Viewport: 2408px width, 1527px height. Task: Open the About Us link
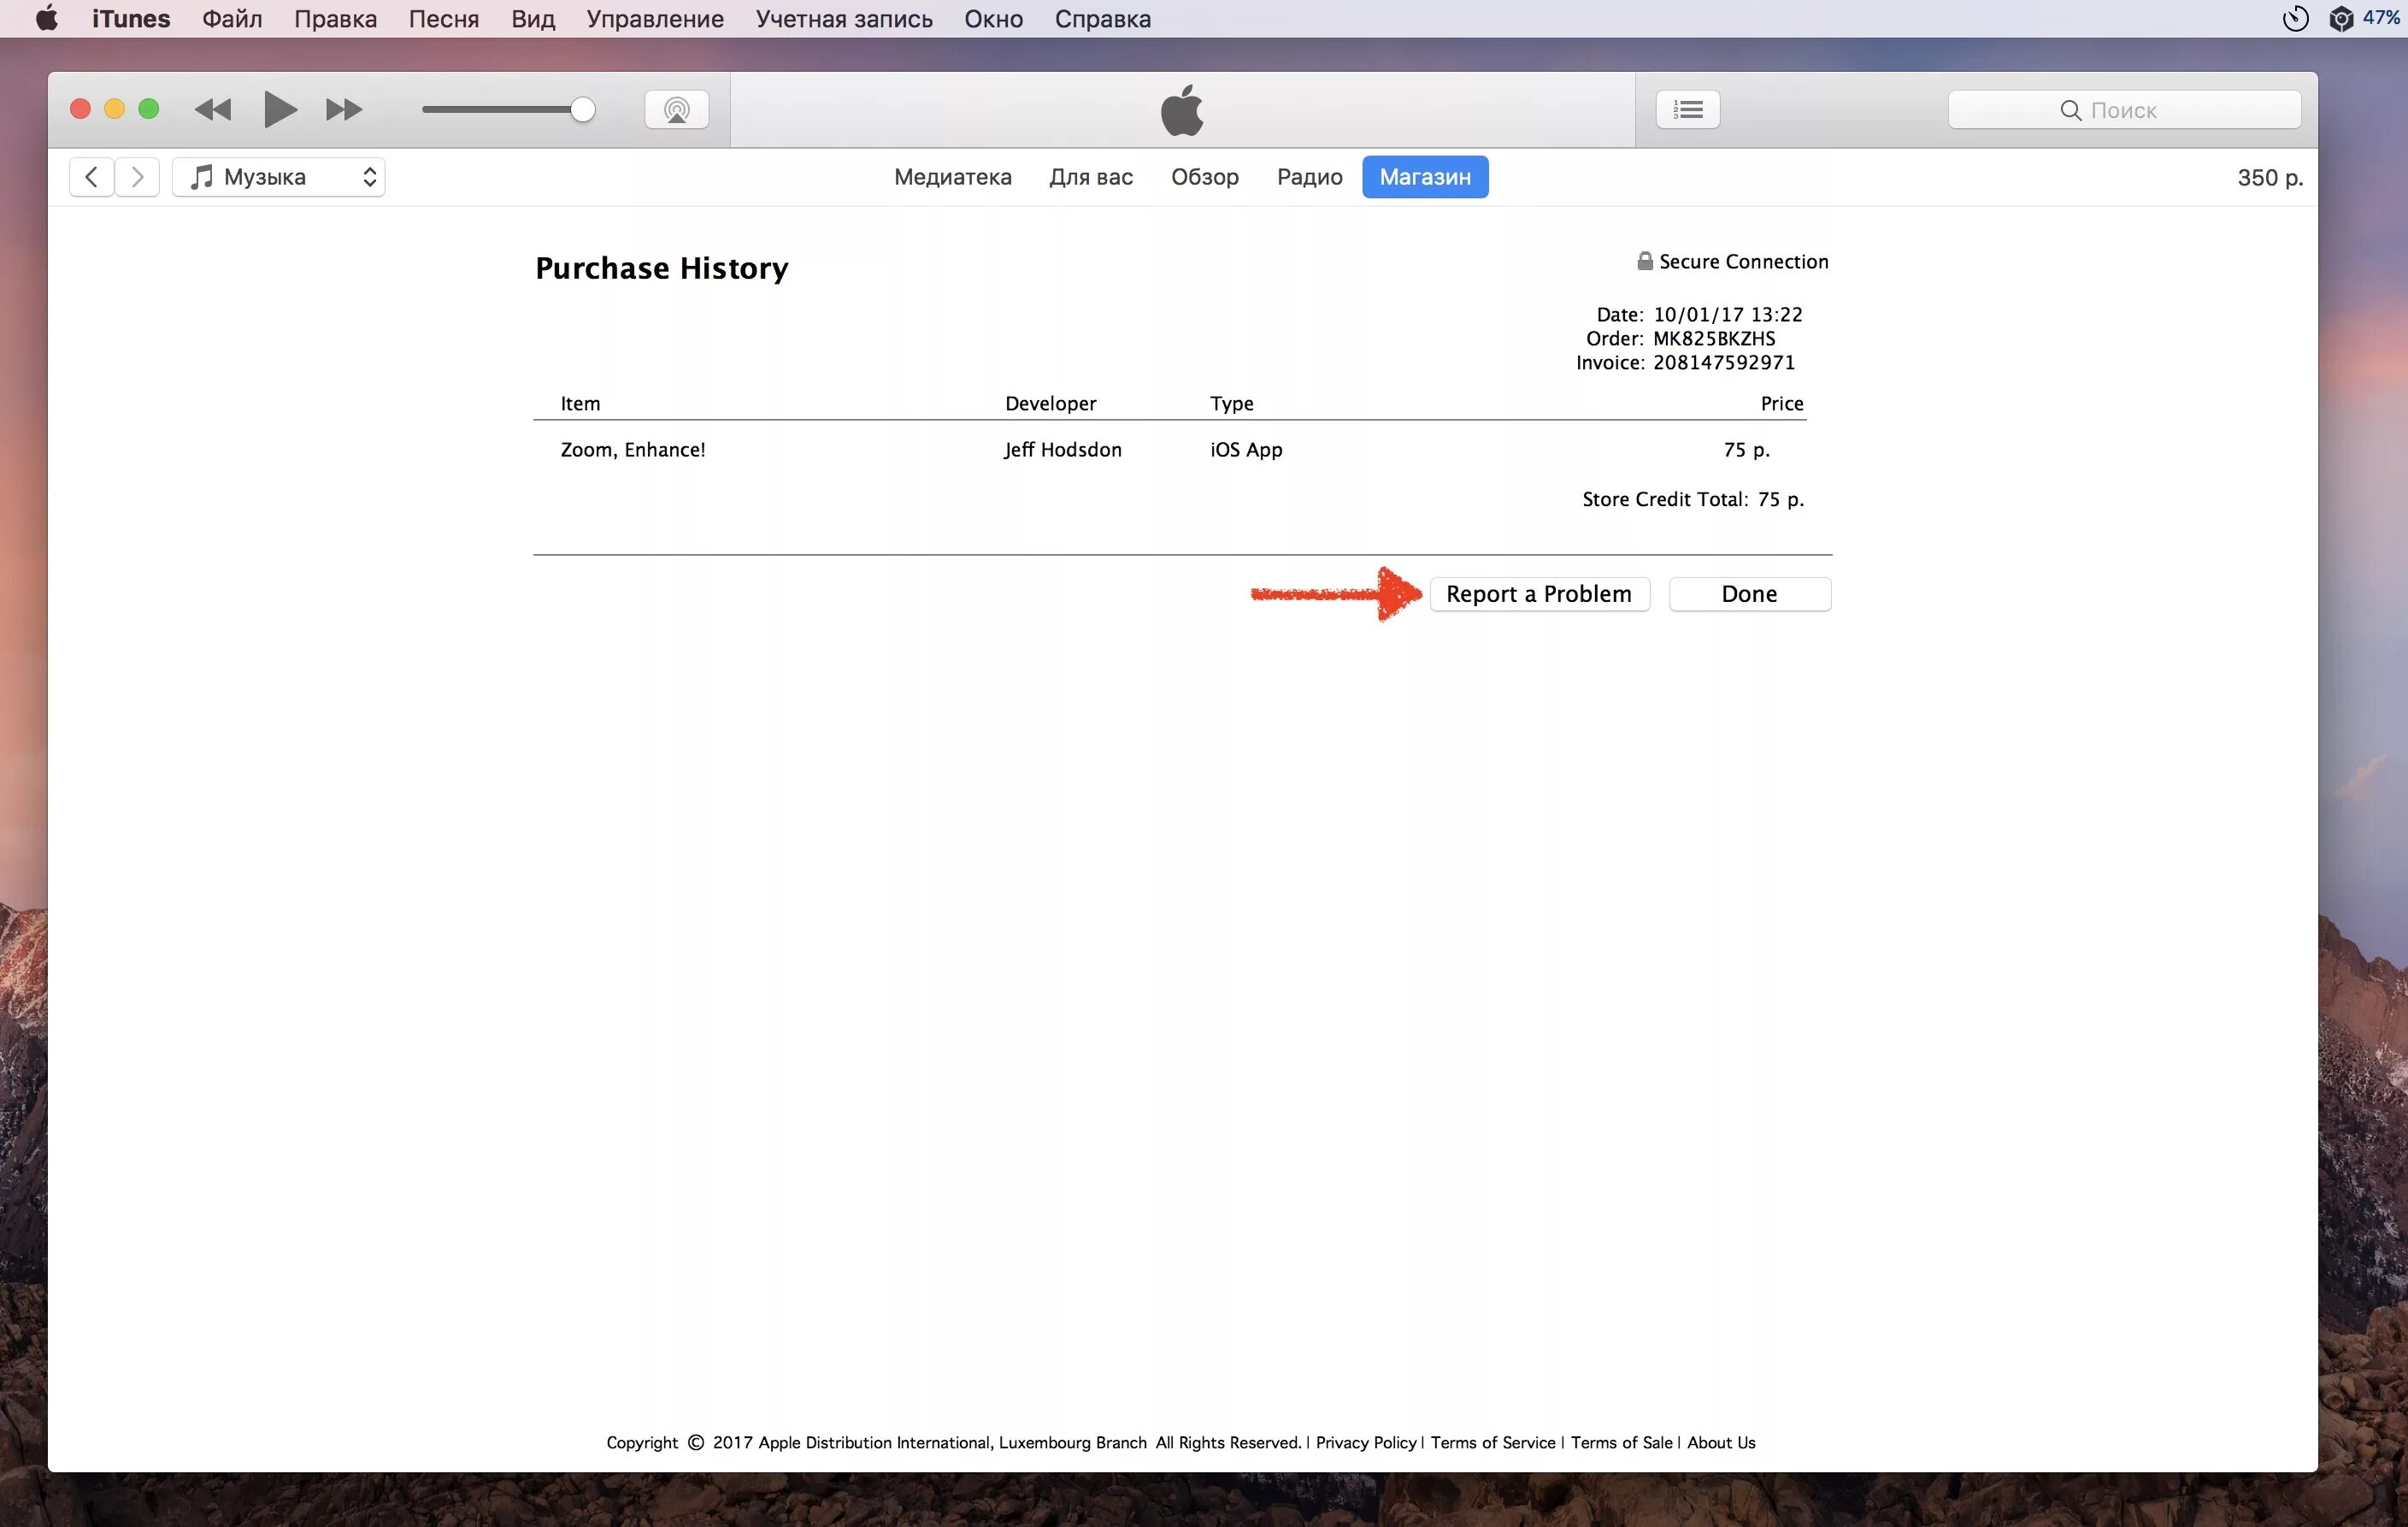[x=1721, y=1442]
